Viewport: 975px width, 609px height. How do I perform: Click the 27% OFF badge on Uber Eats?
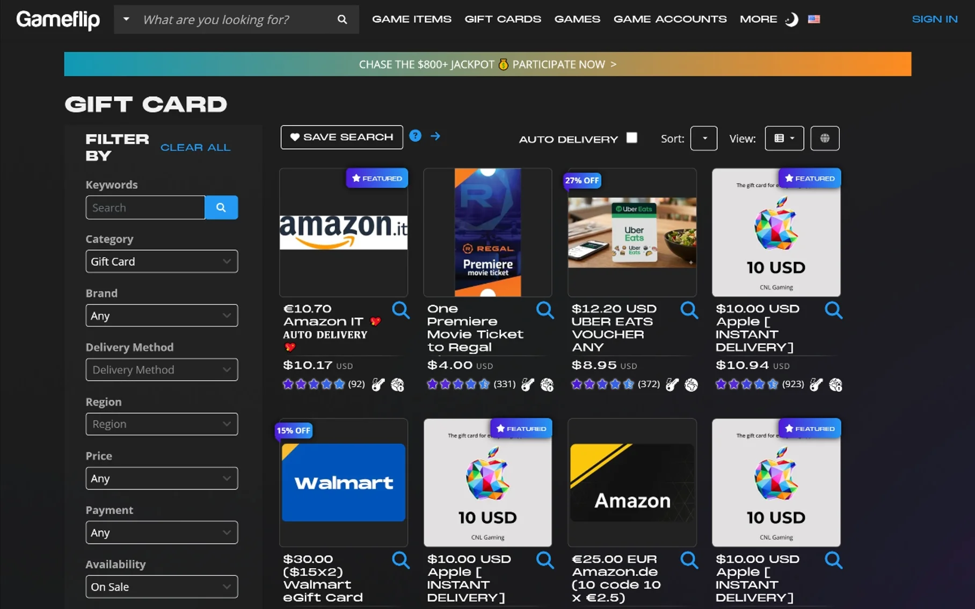coord(581,180)
